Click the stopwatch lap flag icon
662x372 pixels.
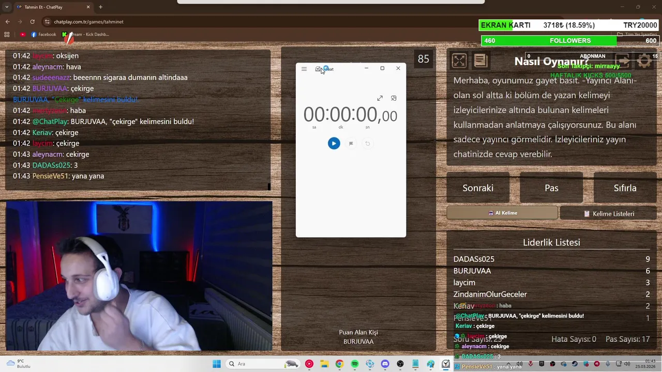[x=351, y=144]
